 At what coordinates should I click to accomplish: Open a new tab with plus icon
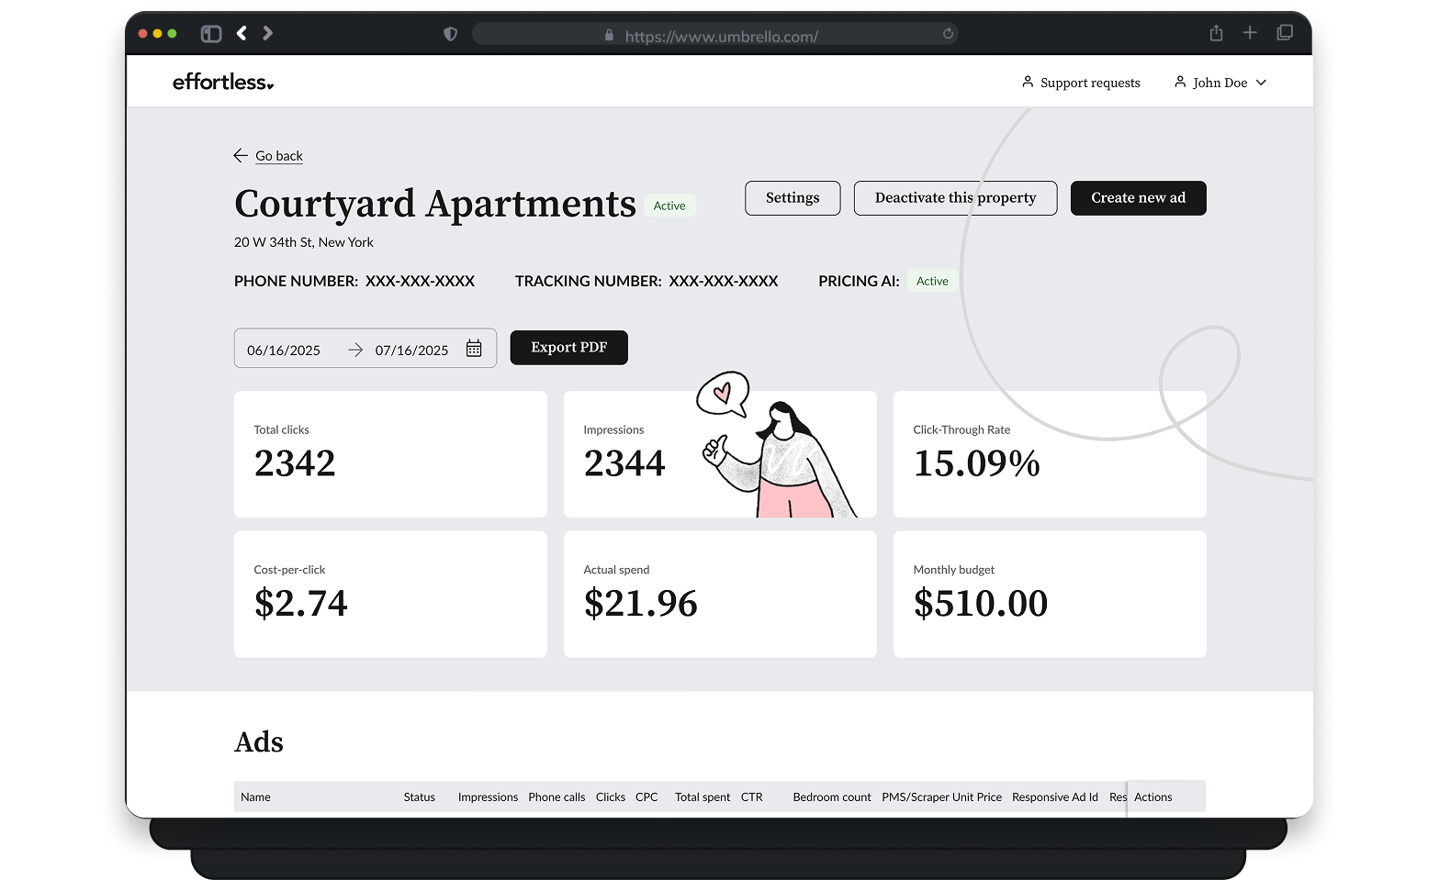1250,33
